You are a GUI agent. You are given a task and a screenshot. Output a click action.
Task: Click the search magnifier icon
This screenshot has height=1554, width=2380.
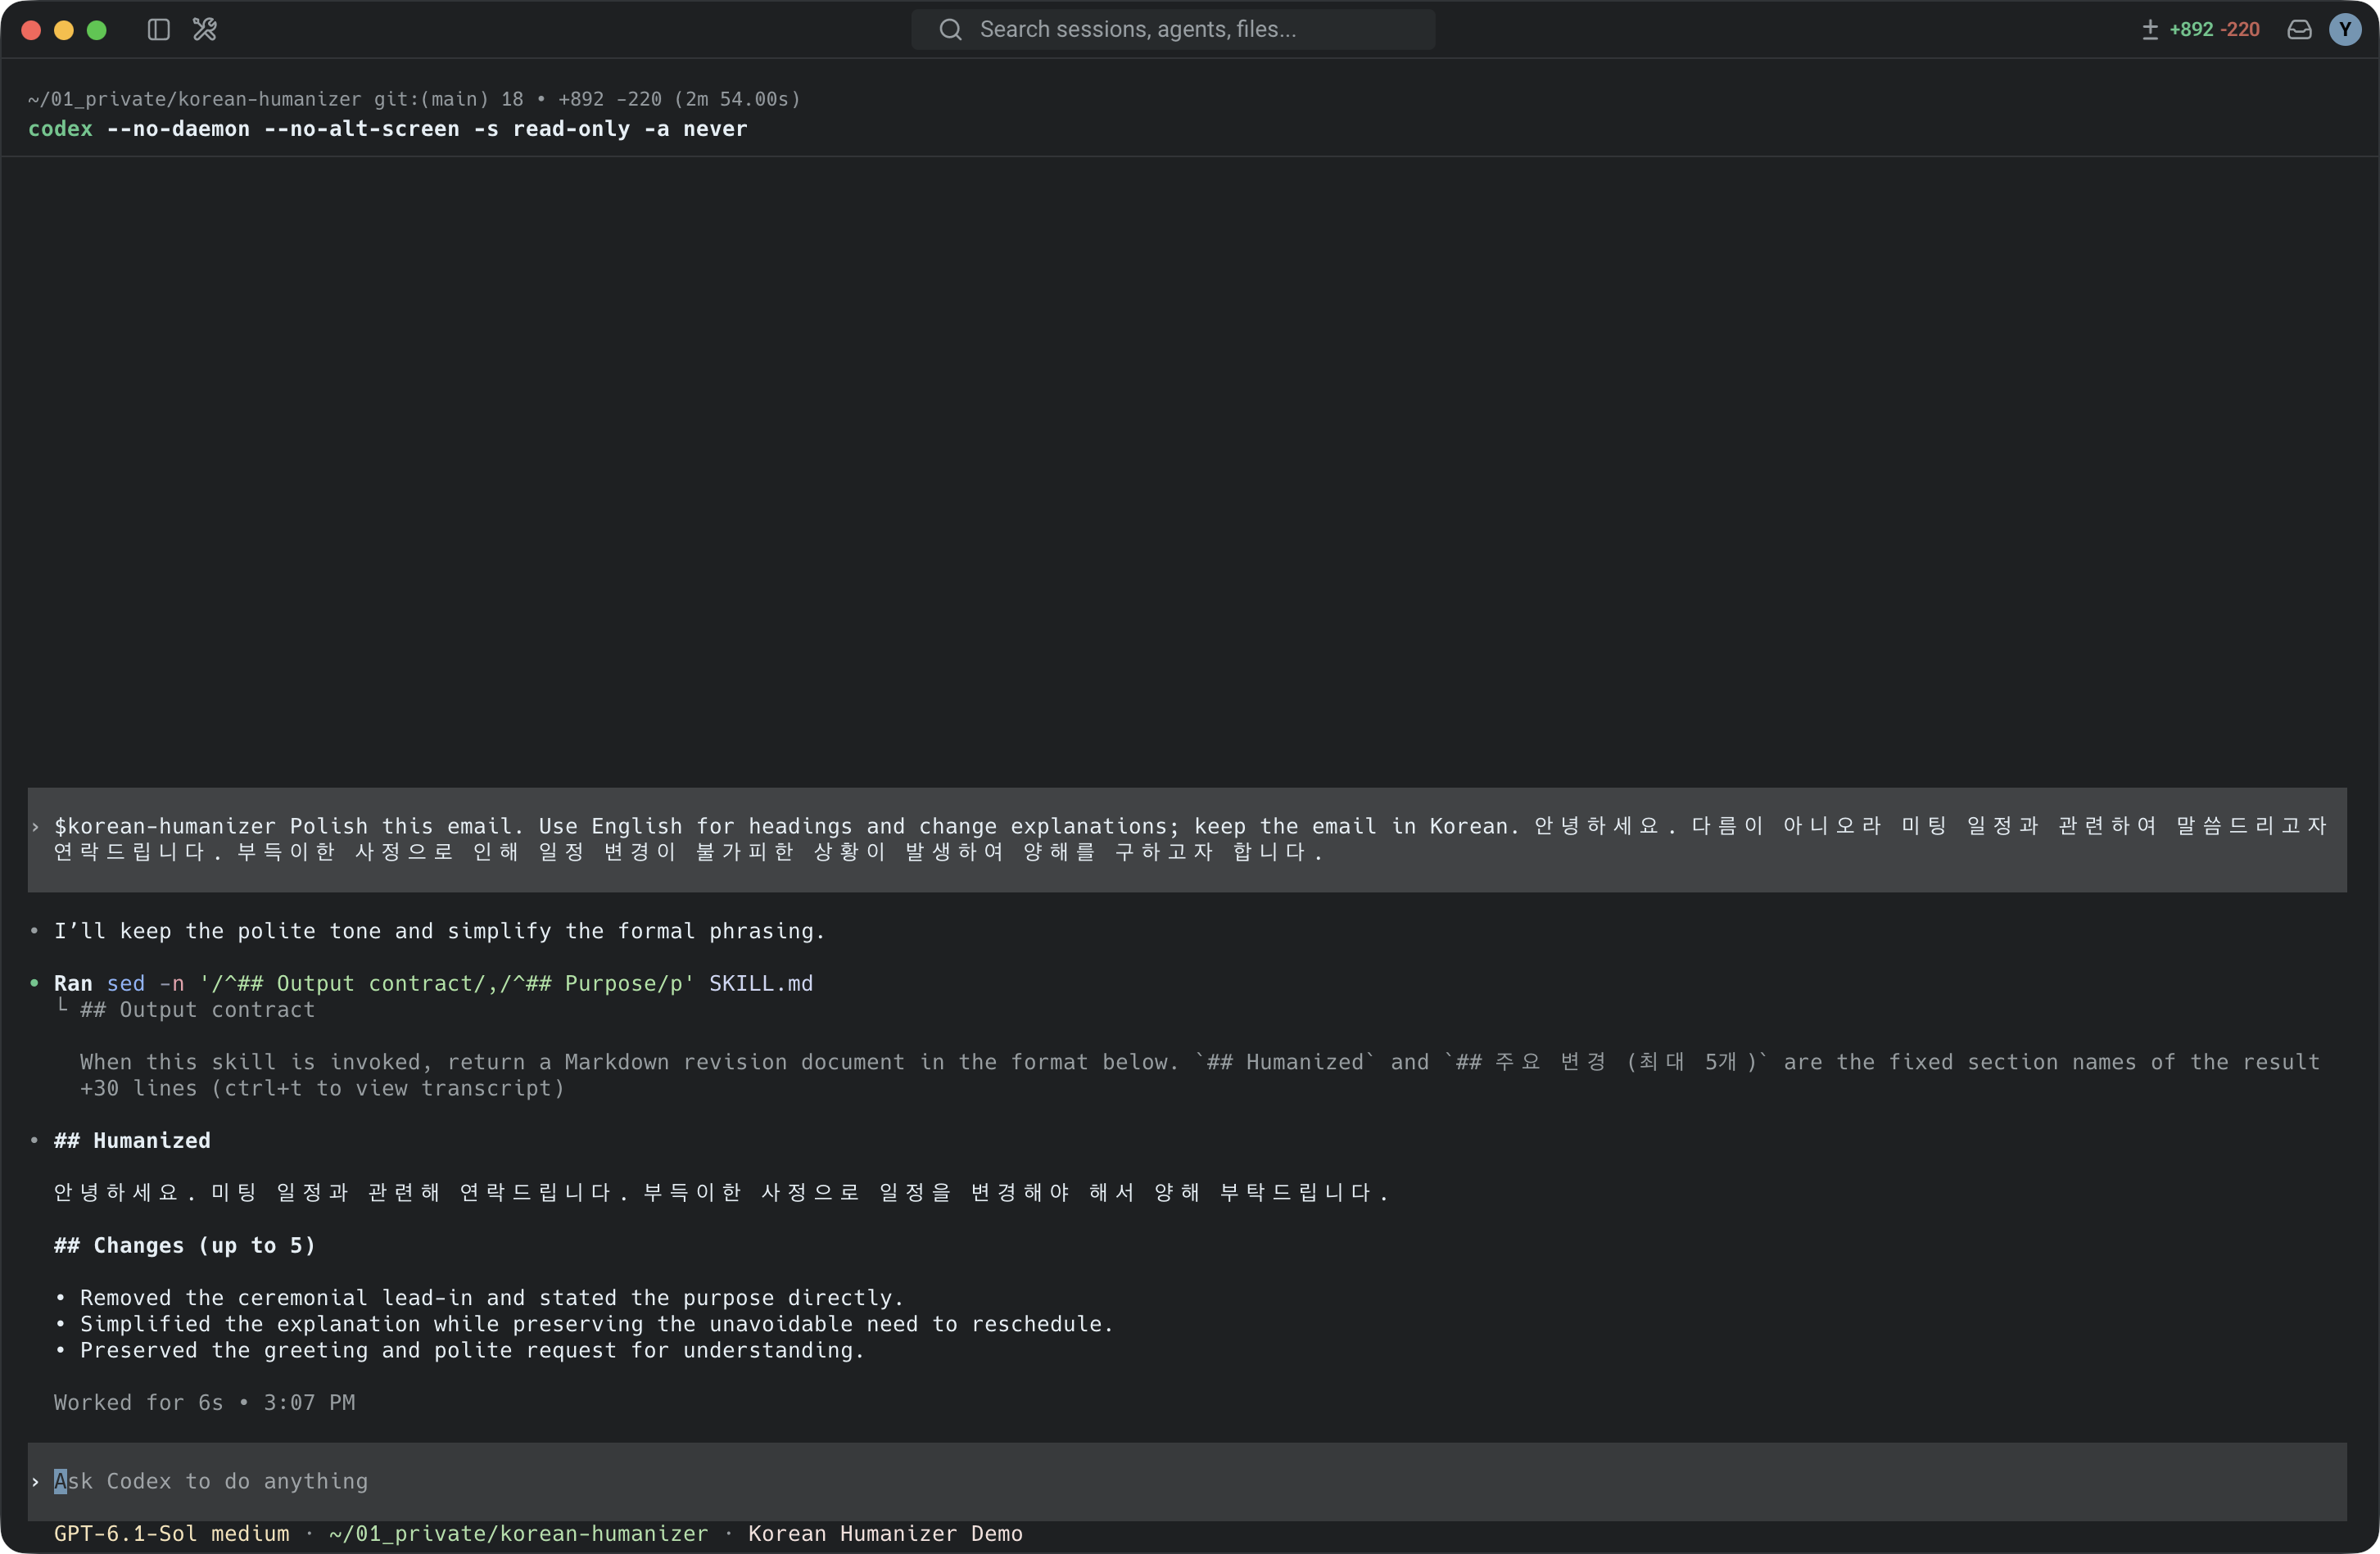coord(950,30)
